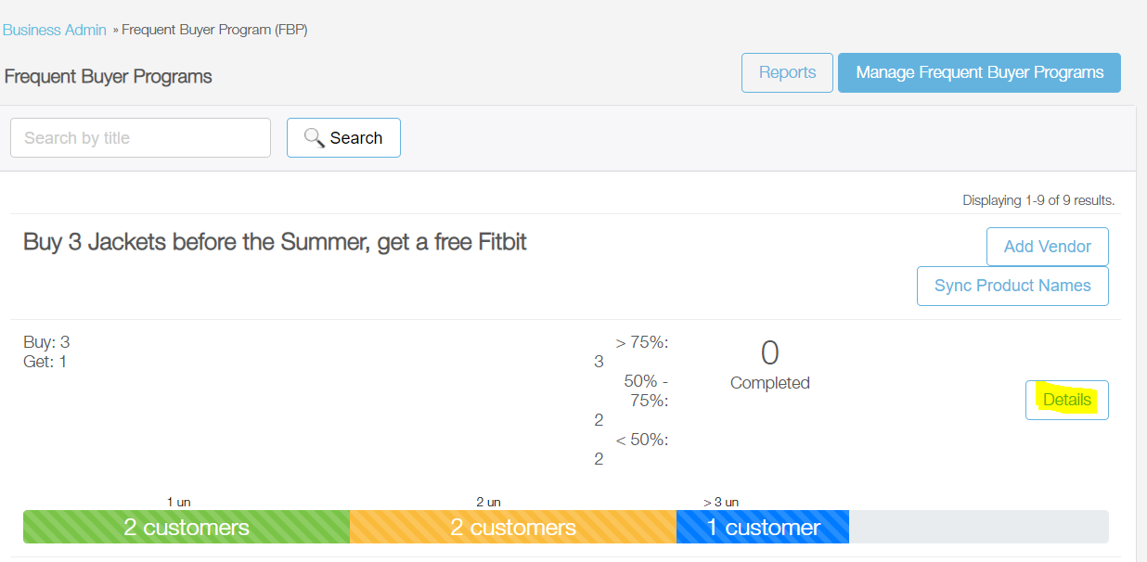Click the empty gray progress bar portion

tap(979, 527)
